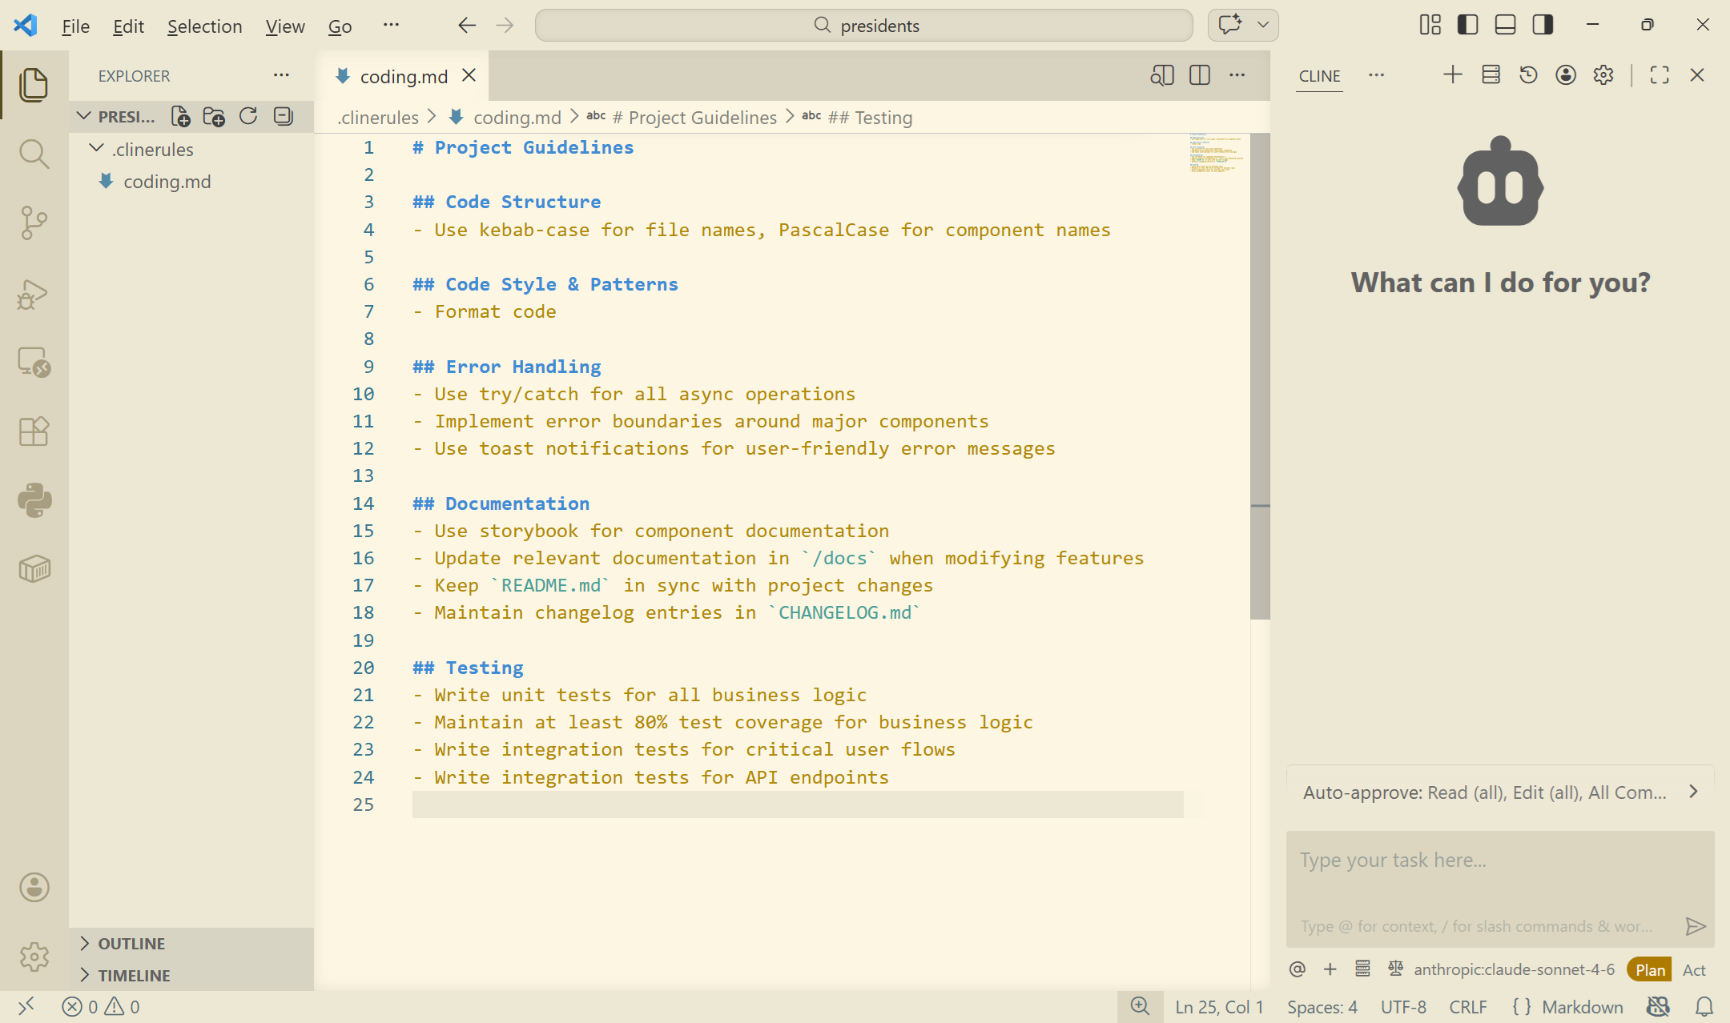1730x1023 pixels.
Task: Open Cline history icon
Action: [x=1528, y=75]
